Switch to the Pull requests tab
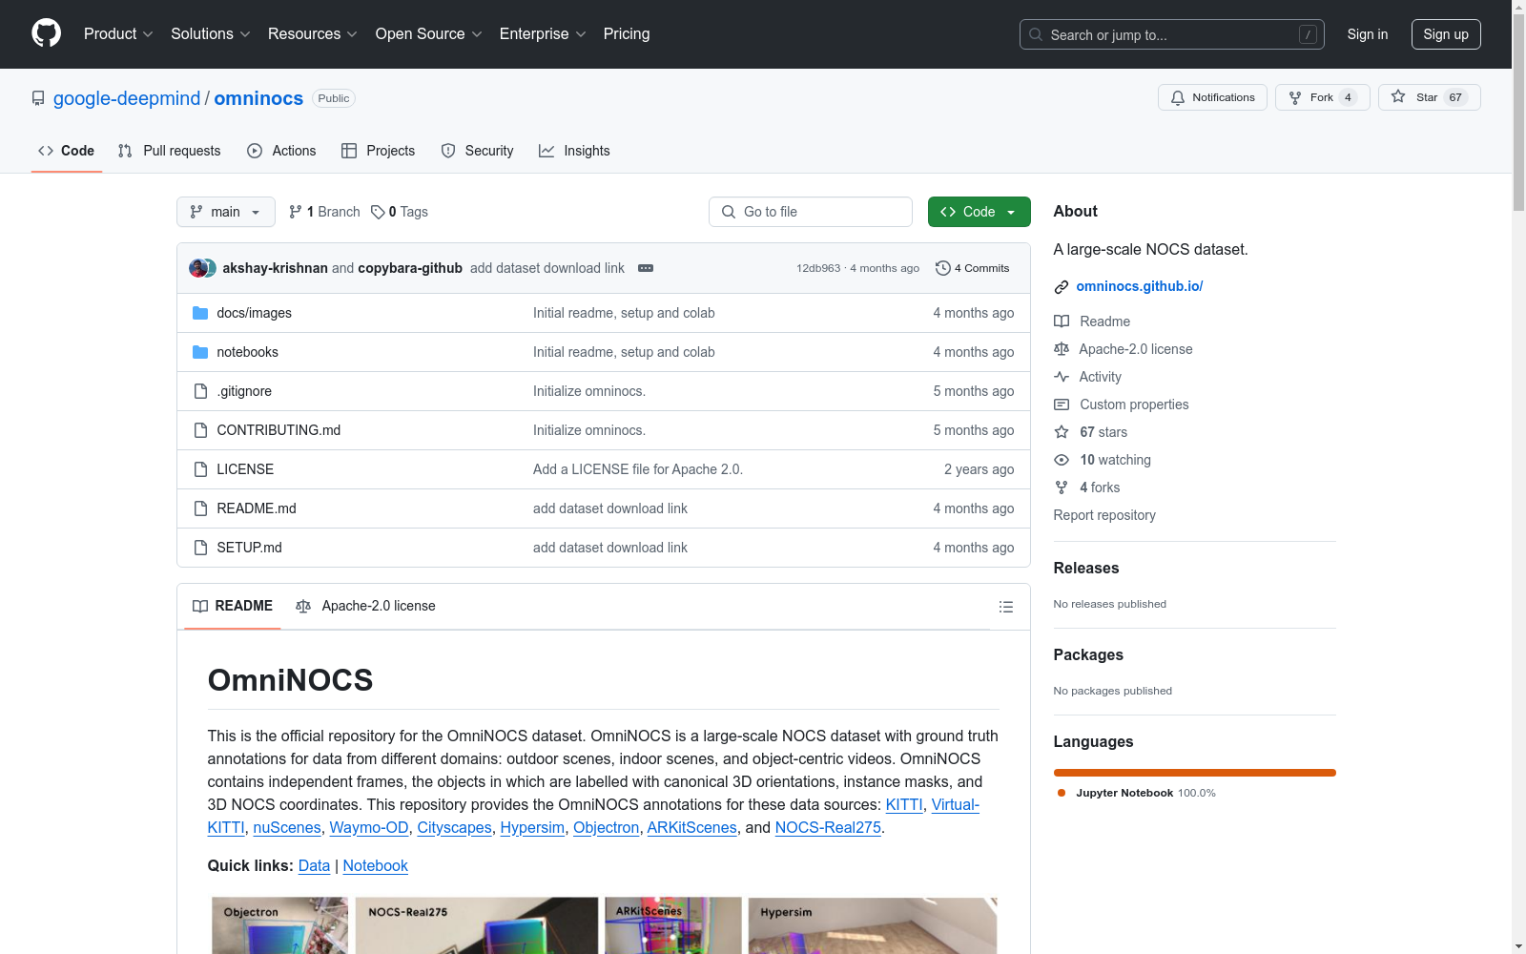1526x954 pixels. pos(170,151)
